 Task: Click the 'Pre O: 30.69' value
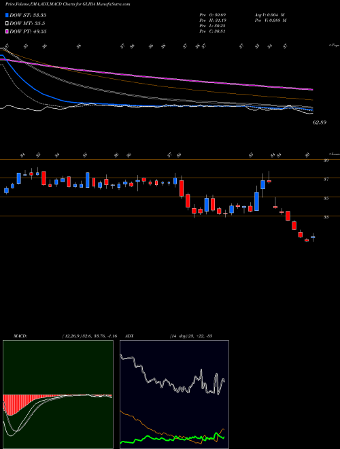(213, 15)
